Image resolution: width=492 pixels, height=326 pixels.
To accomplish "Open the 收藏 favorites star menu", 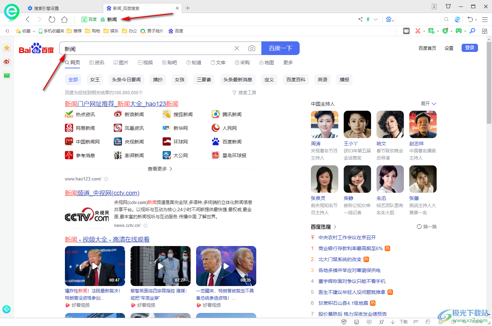I will point(25,31).
